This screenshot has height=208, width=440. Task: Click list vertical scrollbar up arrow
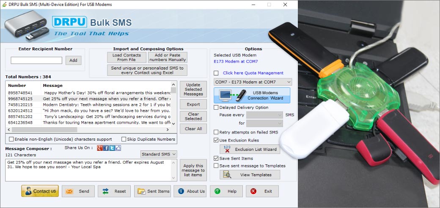[173, 84]
